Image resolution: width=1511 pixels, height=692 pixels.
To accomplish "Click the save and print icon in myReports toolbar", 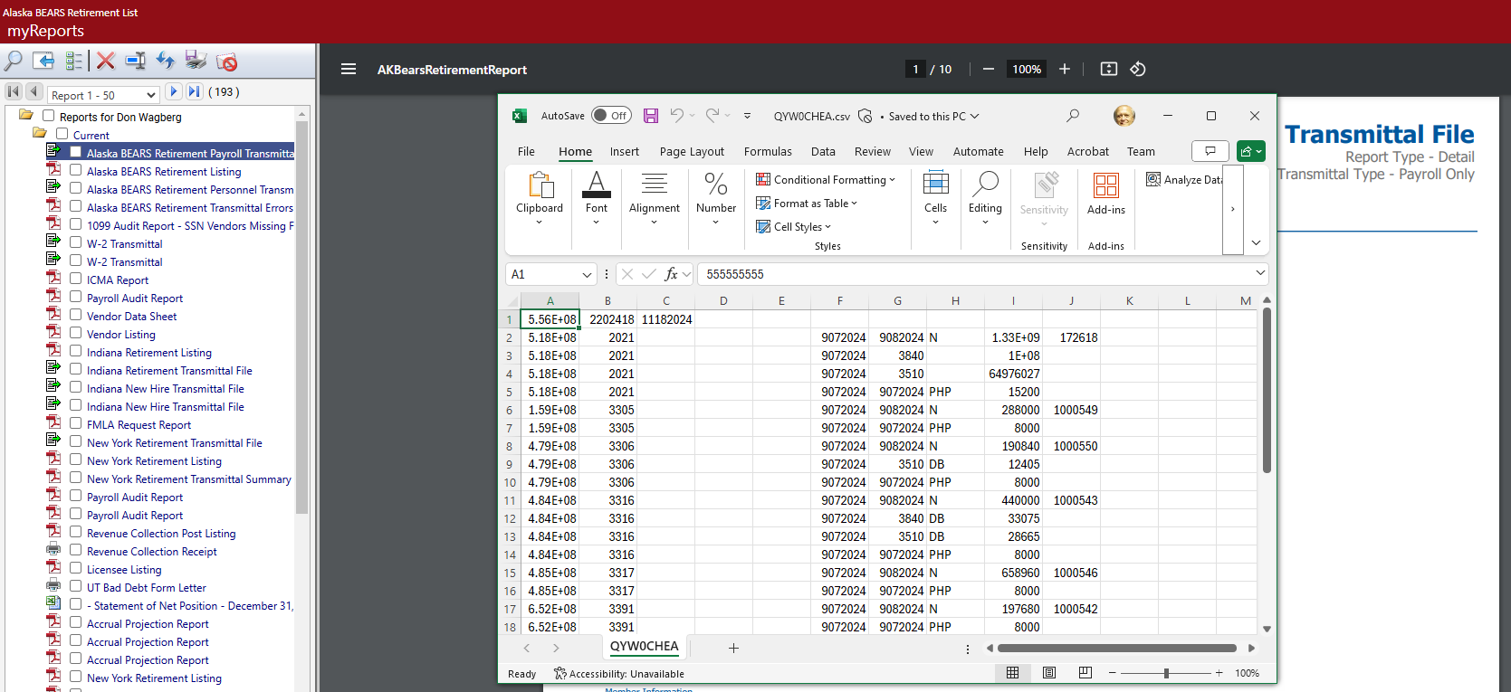I will coord(196,61).
